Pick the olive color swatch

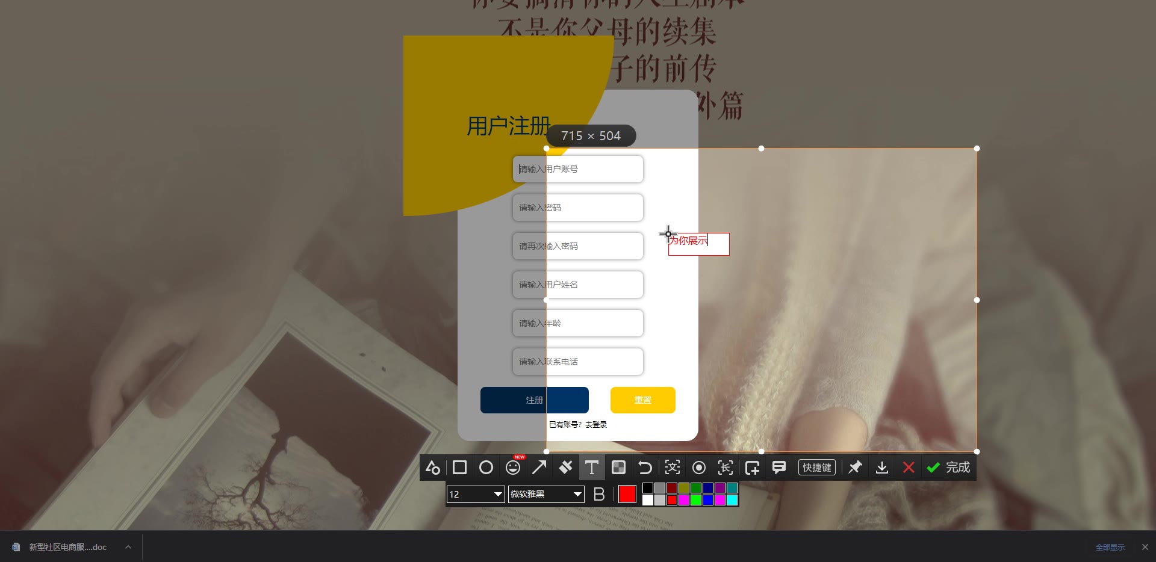click(x=684, y=488)
